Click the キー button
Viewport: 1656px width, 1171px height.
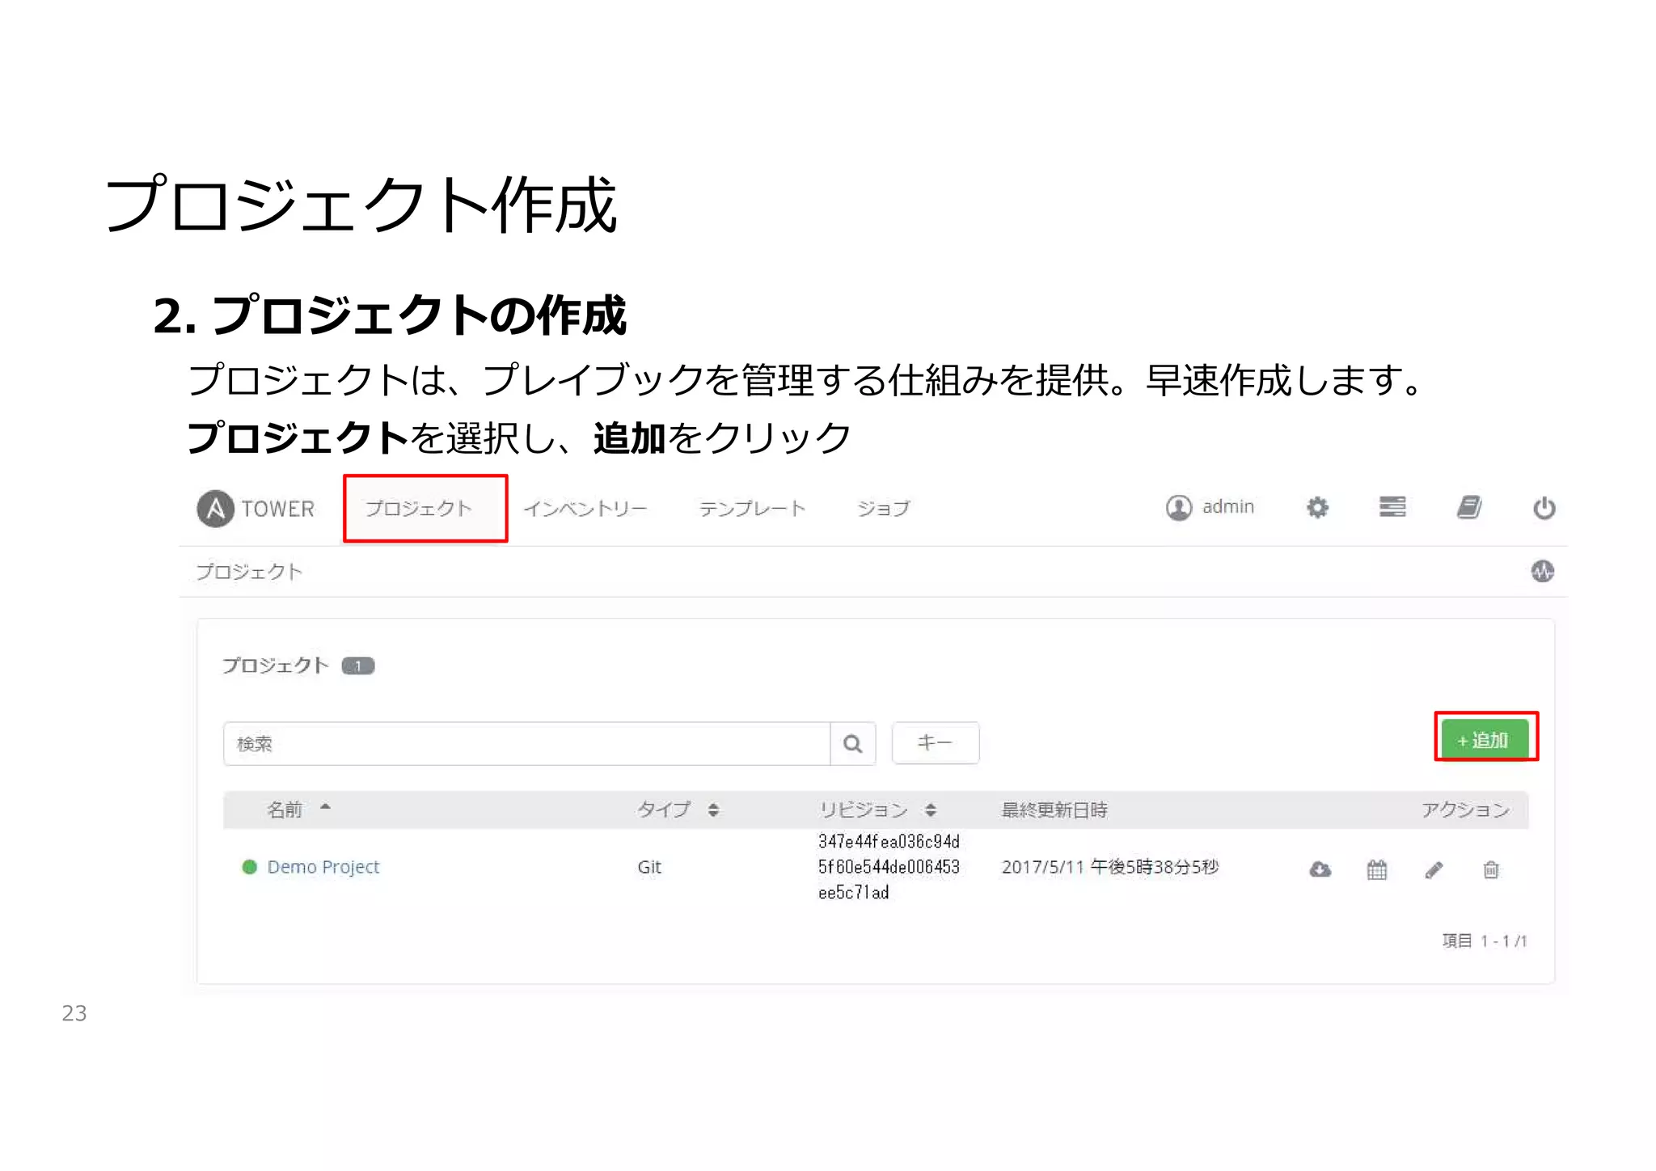(x=936, y=742)
